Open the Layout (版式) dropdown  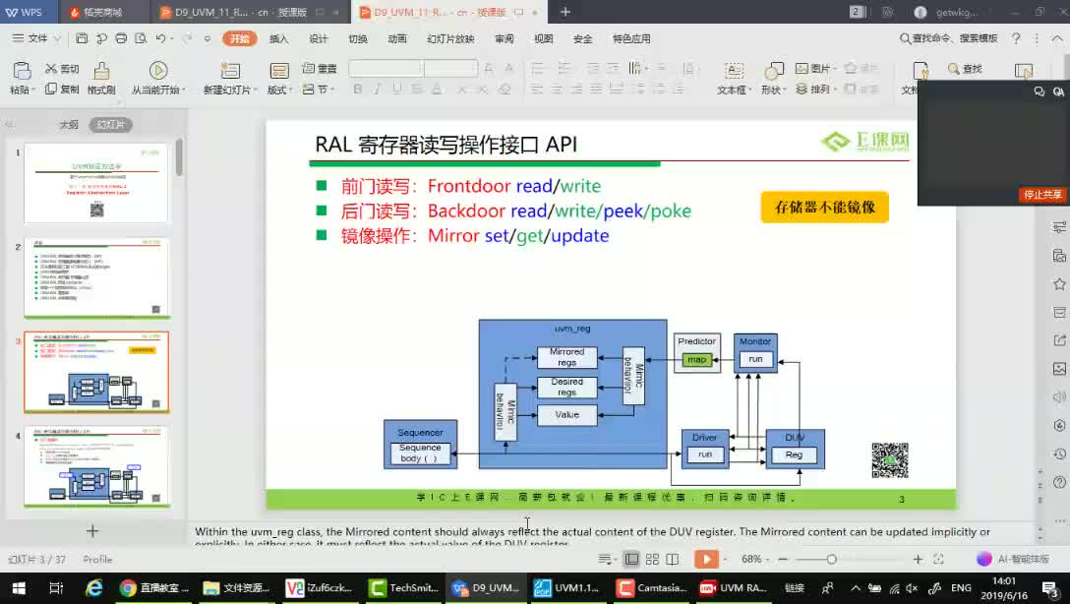point(279,90)
